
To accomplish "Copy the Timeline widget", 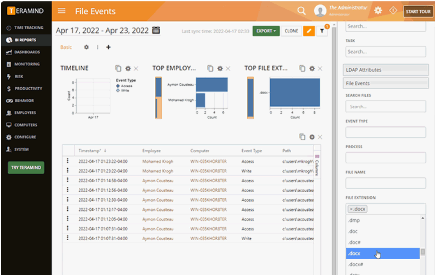I will coord(118,68).
